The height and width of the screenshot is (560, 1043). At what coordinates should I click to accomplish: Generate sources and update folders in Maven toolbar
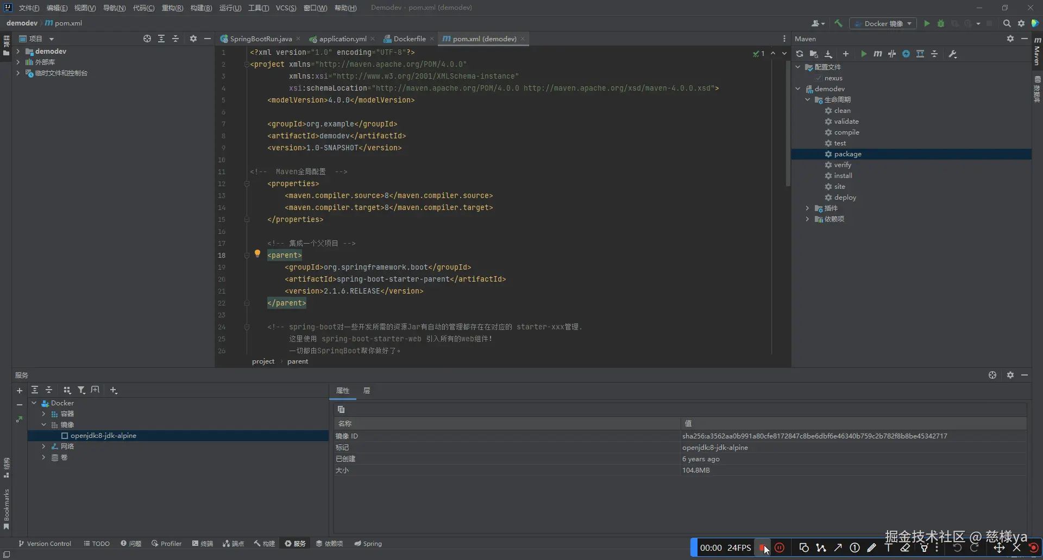tap(814, 54)
